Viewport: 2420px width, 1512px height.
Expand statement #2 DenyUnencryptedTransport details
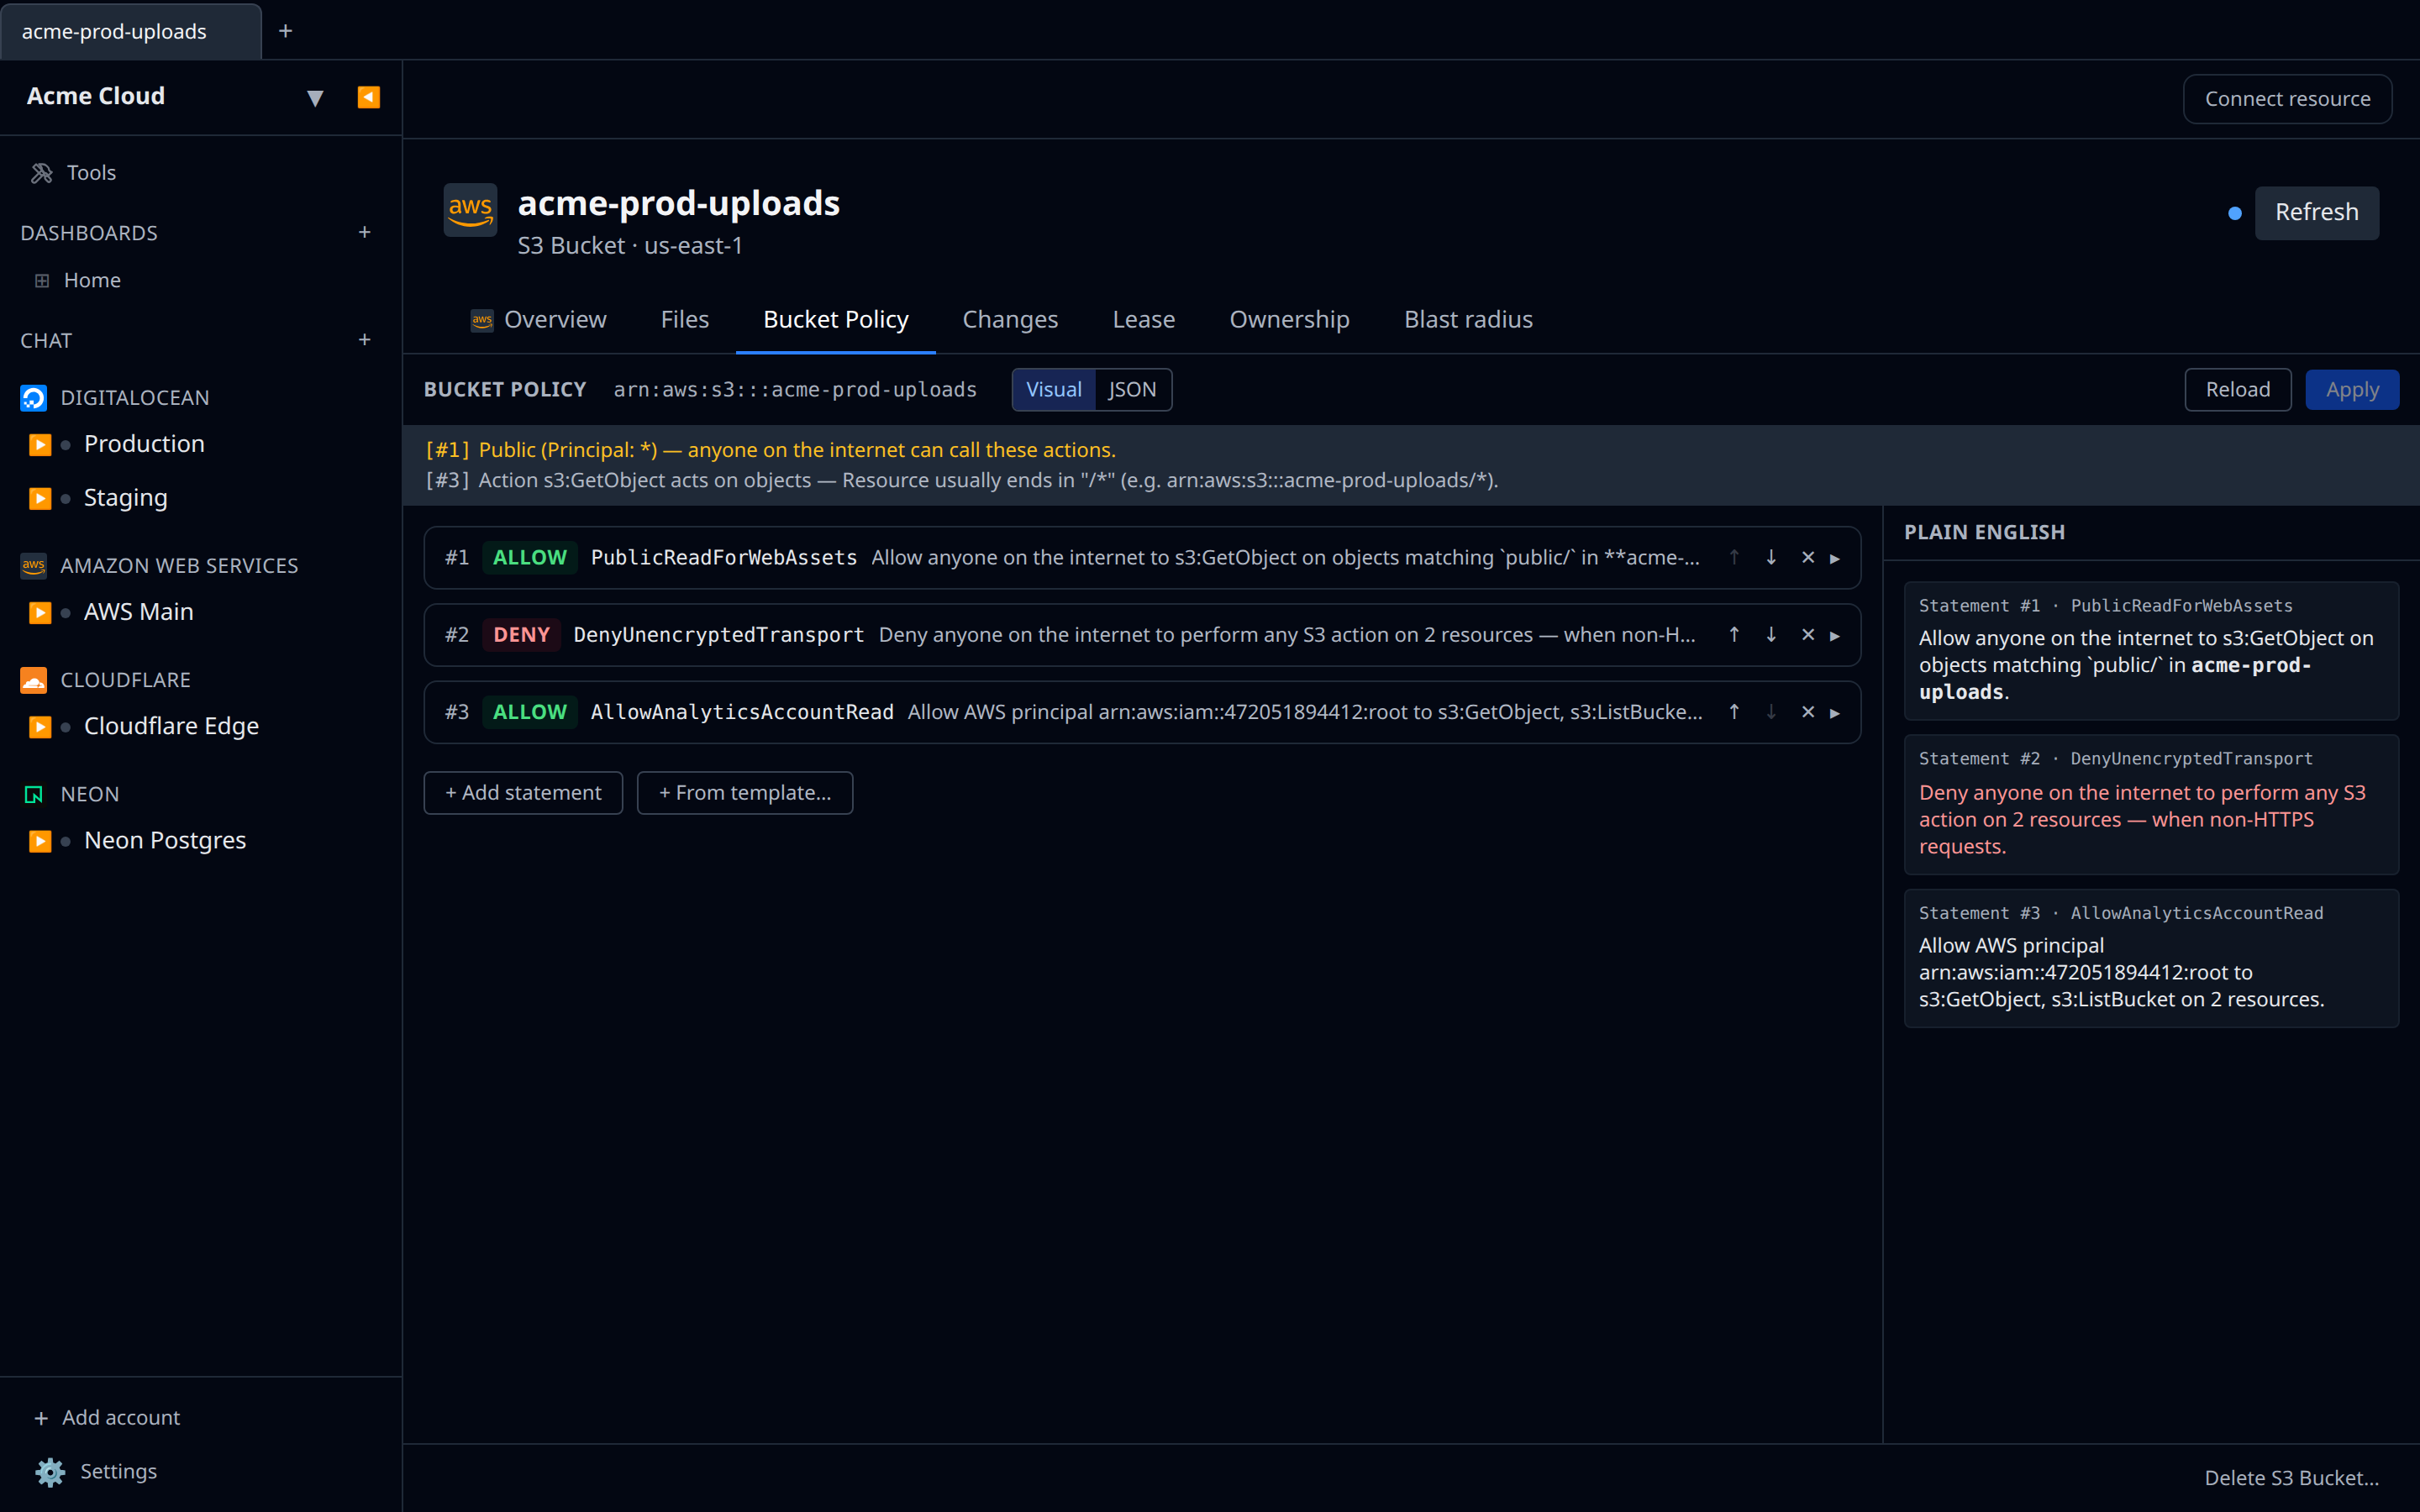click(1835, 636)
